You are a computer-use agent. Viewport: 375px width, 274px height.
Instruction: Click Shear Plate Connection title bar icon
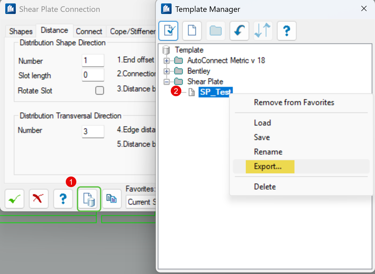[11, 9]
